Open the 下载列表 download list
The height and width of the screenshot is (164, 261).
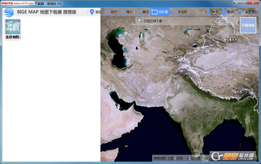pos(248,25)
